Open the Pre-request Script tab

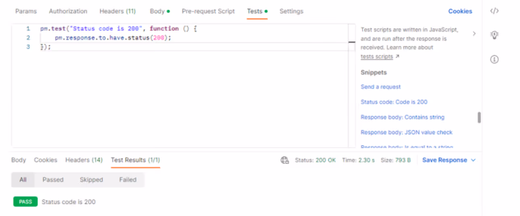pyautogui.click(x=208, y=11)
